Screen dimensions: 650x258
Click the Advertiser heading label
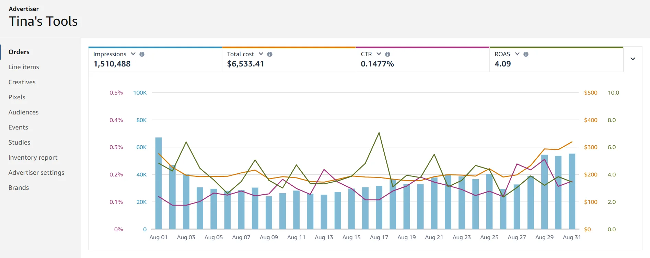24,9
